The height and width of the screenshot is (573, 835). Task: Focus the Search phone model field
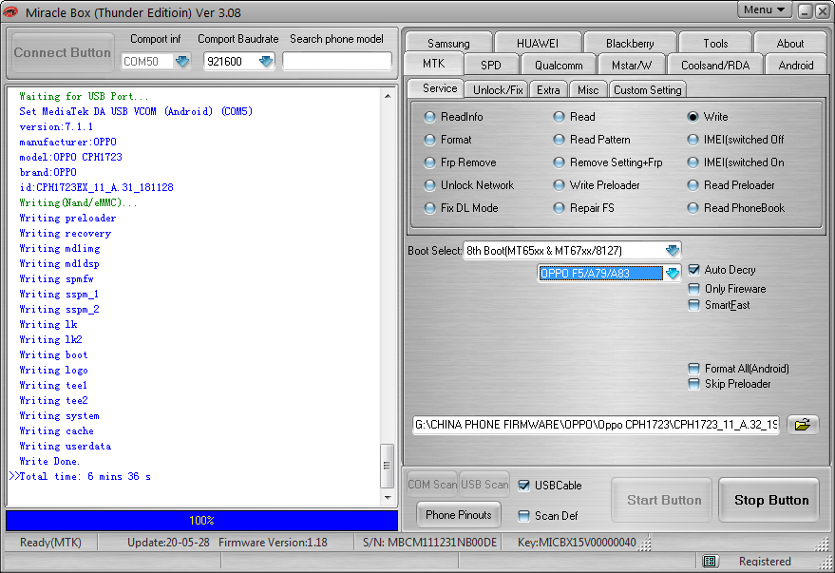[x=337, y=61]
